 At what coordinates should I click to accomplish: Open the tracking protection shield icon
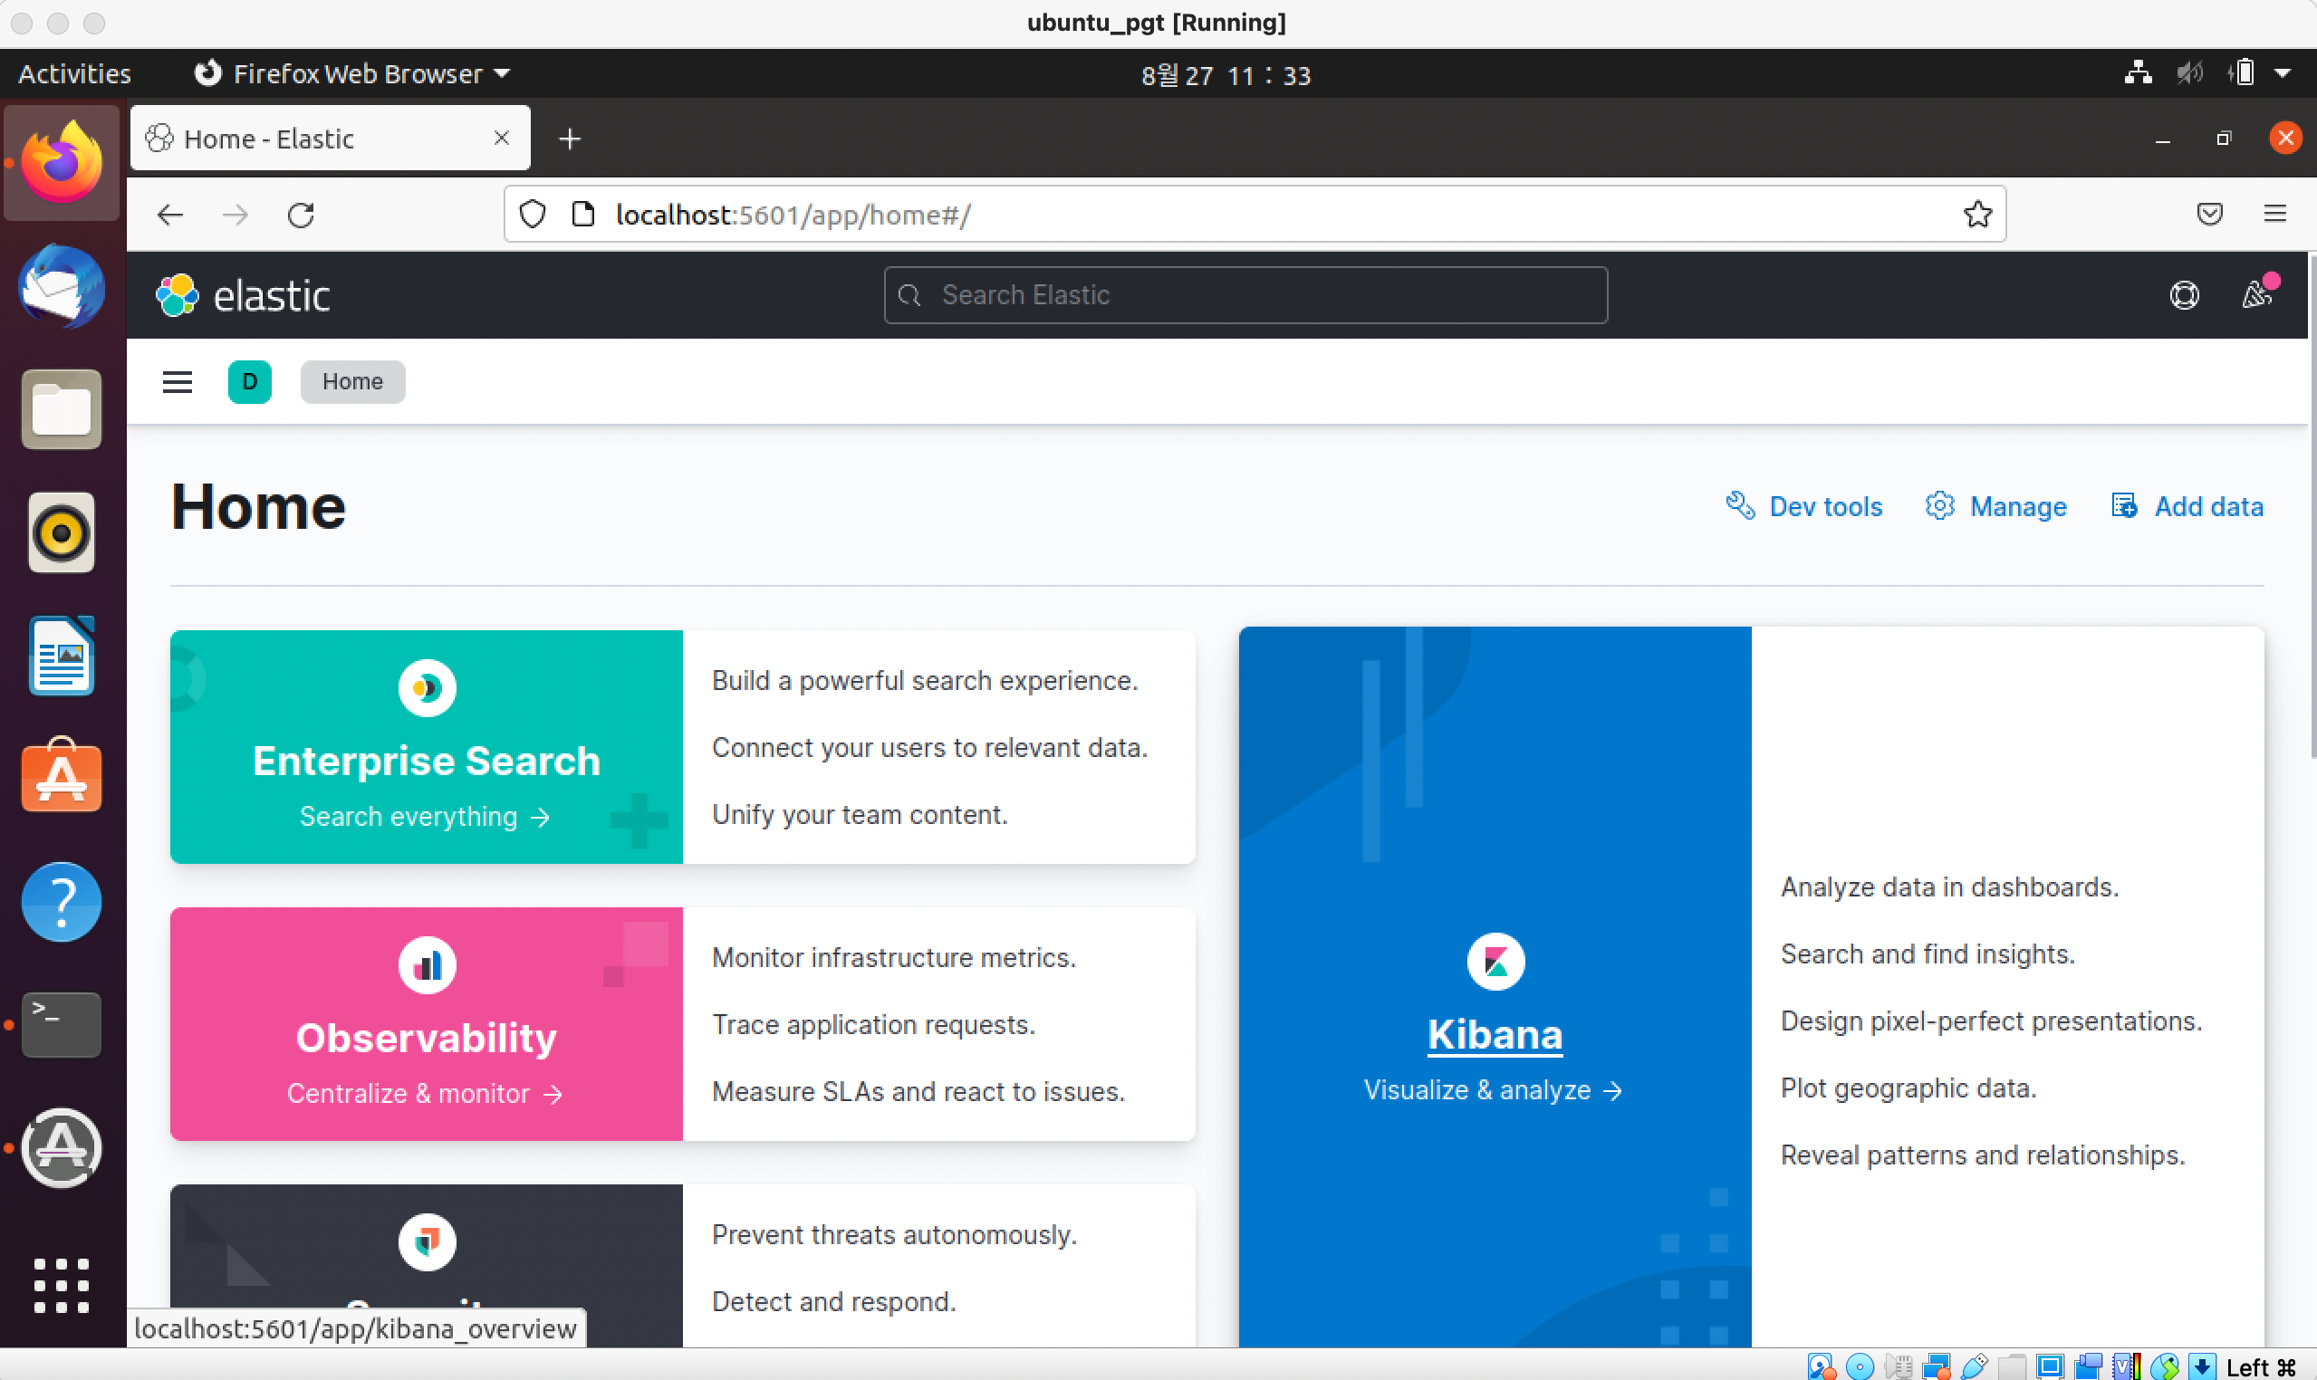[x=532, y=215]
